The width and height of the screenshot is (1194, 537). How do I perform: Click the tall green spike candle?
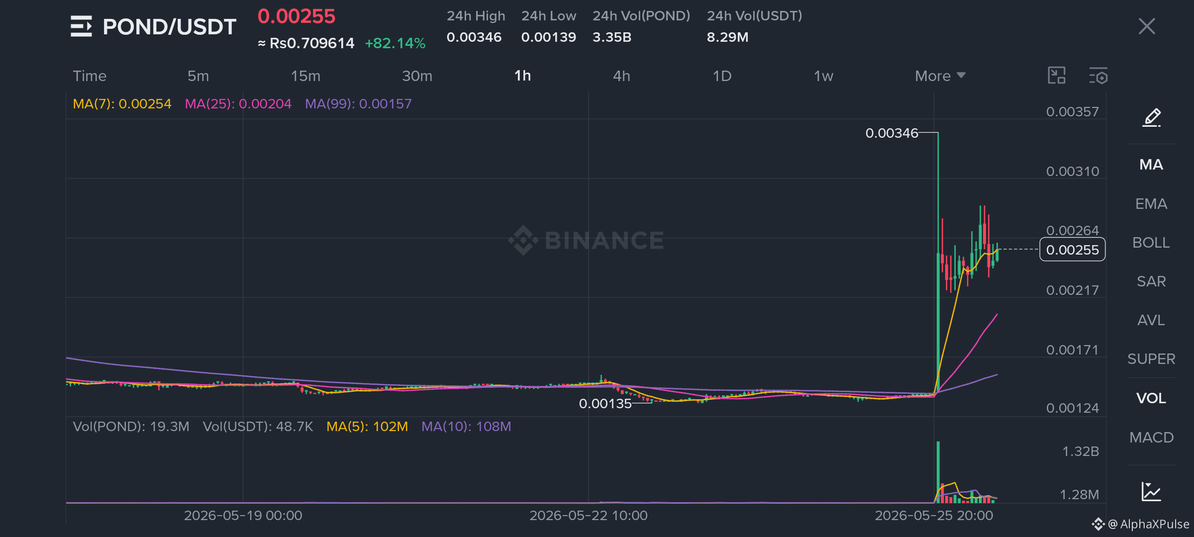(938, 264)
